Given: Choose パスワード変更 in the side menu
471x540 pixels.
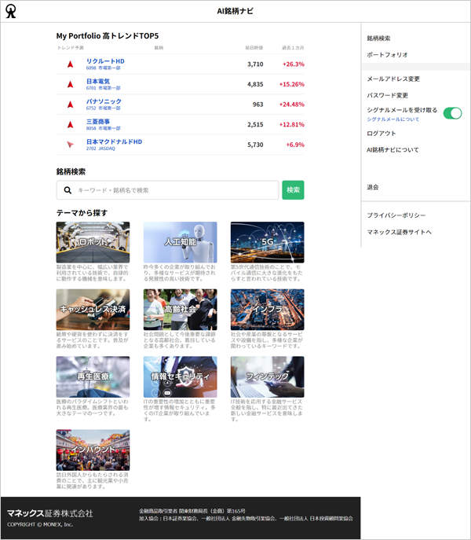Looking at the screenshot, I should 387,95.
